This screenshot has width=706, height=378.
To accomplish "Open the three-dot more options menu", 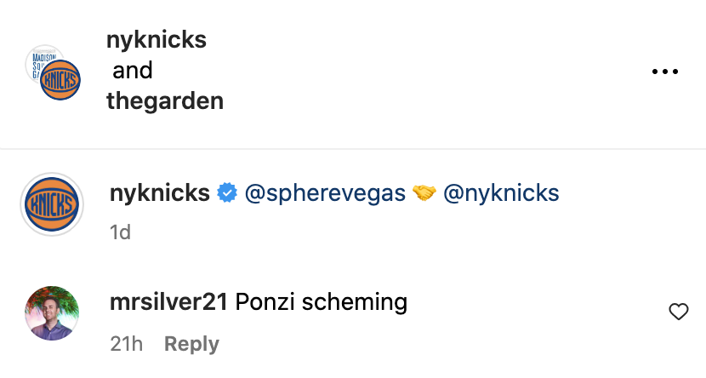I will (x=665, y=72).
